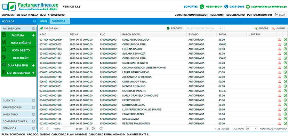Viewport: 288px width, 137px height.
Task: Click the Cargar XML button
Action: [x=50, y=28]
